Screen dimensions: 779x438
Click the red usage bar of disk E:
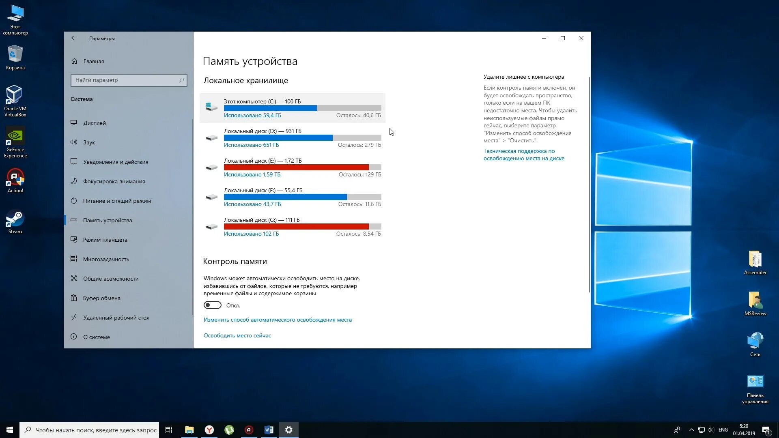pos(296,167)
